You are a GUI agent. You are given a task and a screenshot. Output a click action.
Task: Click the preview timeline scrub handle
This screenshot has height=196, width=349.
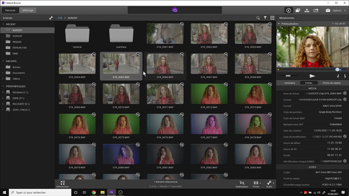click(x=337, y=70)
